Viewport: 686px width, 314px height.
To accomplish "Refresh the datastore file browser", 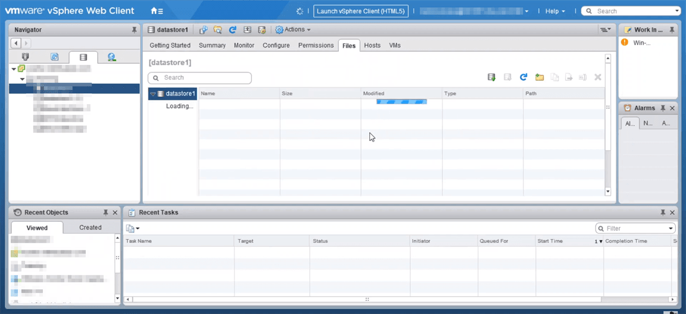I will [x=523, y=77].
